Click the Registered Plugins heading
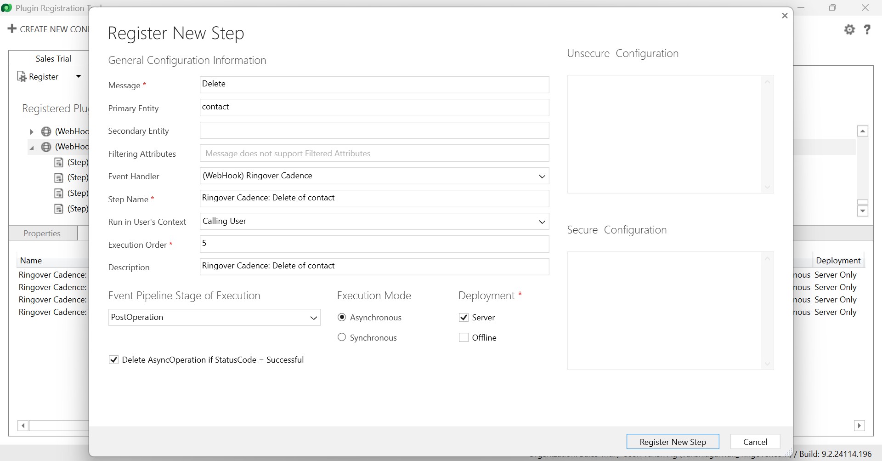This screenshot has height=461, width=882. tap(56, 108)
